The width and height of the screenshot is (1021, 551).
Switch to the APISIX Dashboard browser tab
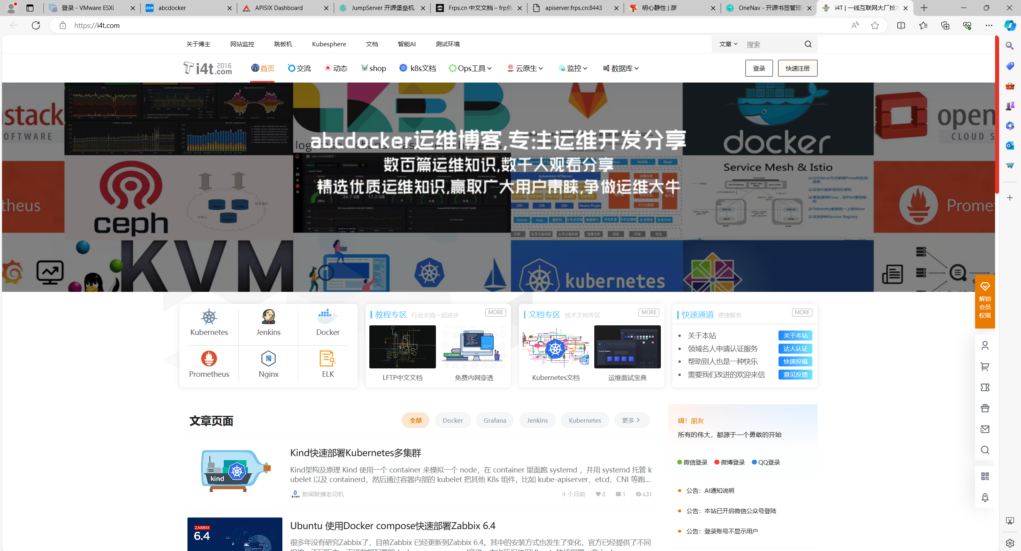coord(286,8)
